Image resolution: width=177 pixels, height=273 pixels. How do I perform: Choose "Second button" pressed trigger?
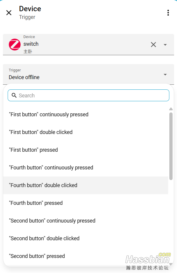click(x=86, y=256)
